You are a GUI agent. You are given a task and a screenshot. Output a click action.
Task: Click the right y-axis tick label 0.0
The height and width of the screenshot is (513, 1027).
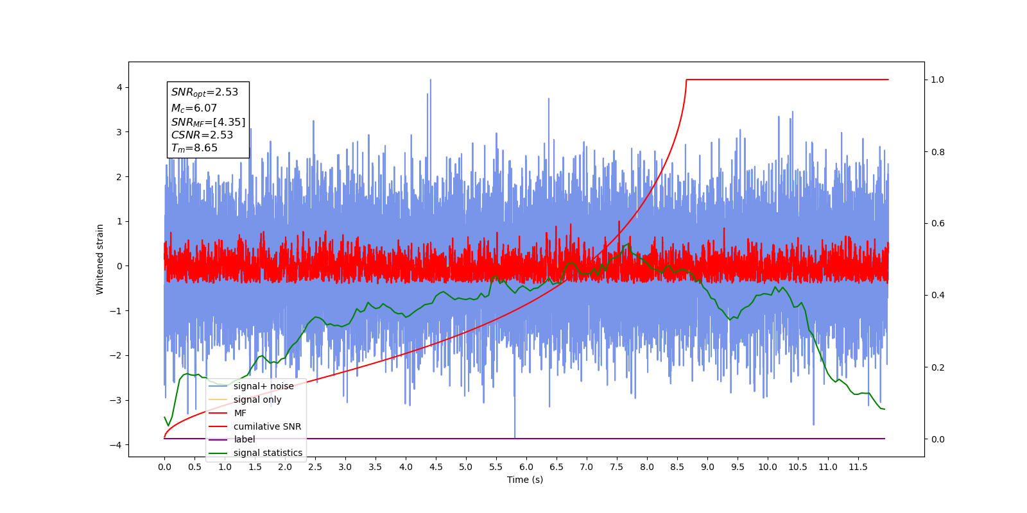pyautogui.click(x=937, y=439)
